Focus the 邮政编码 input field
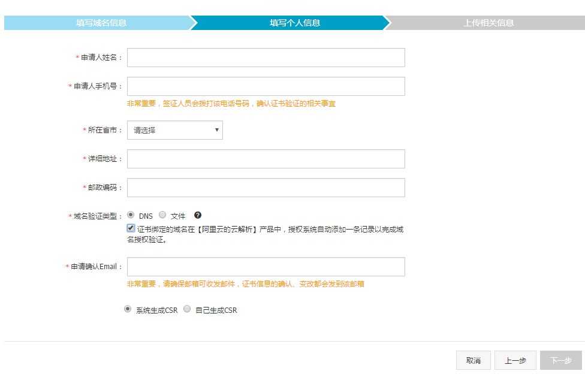This screenshot has height=386, width=585. (x=266, y=188)
